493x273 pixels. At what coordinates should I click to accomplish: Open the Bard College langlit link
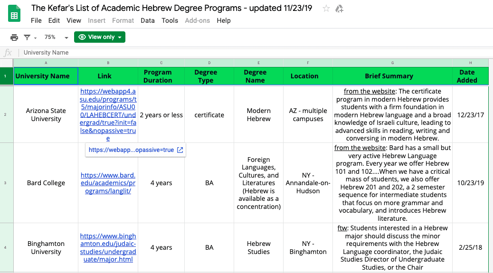click(x=108, y=183)
